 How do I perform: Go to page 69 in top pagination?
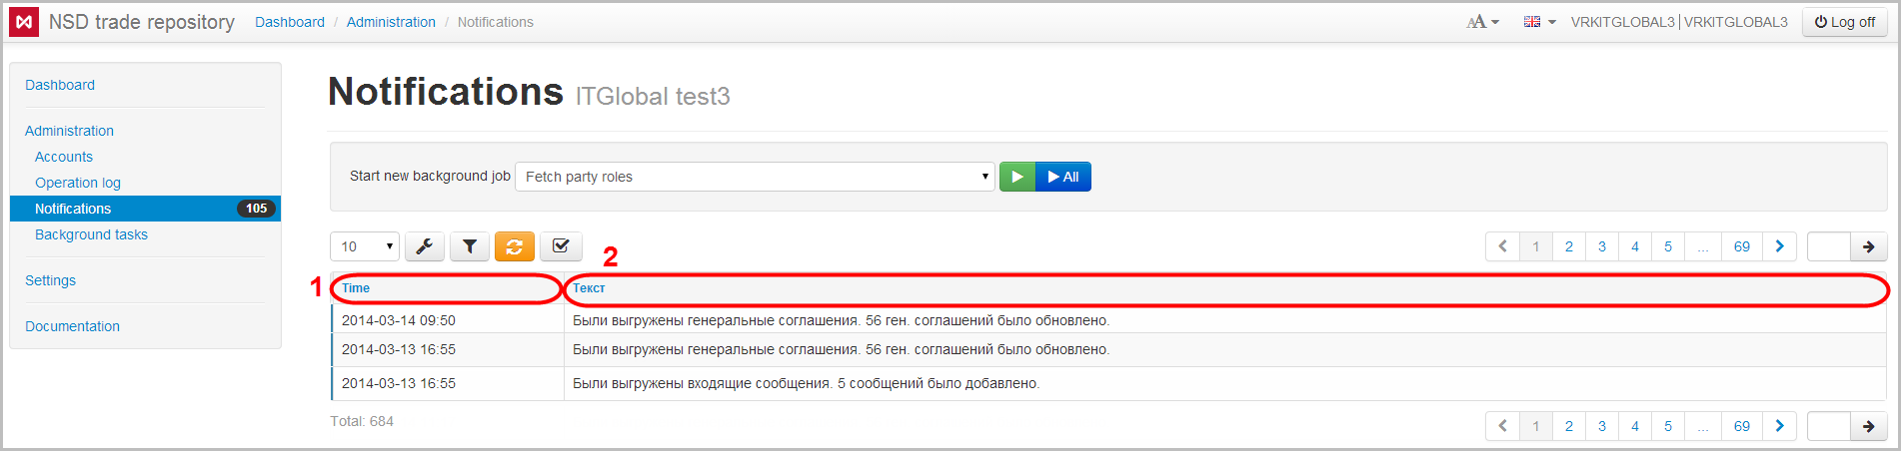tap(1742, 246)
